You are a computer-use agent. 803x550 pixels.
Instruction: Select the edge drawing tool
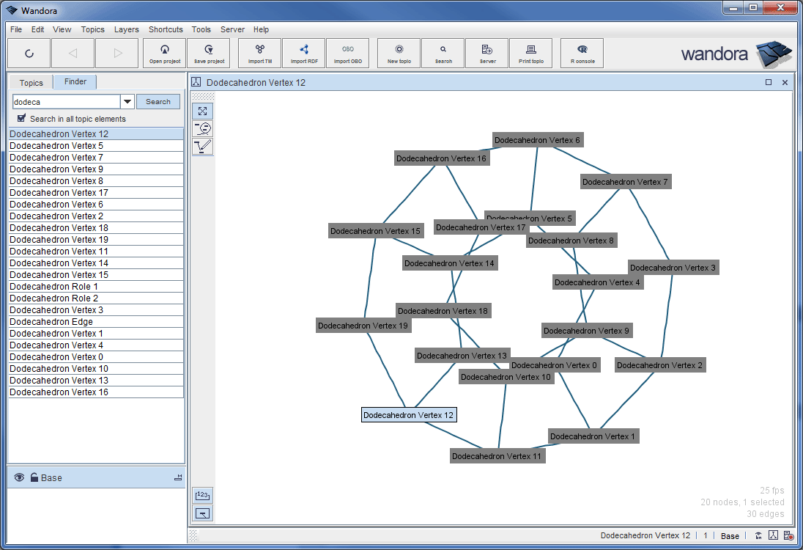202,146
